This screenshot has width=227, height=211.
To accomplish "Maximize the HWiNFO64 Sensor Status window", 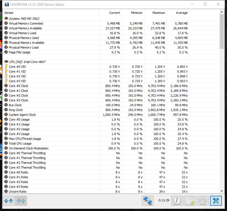I will (x=205, y=4).
